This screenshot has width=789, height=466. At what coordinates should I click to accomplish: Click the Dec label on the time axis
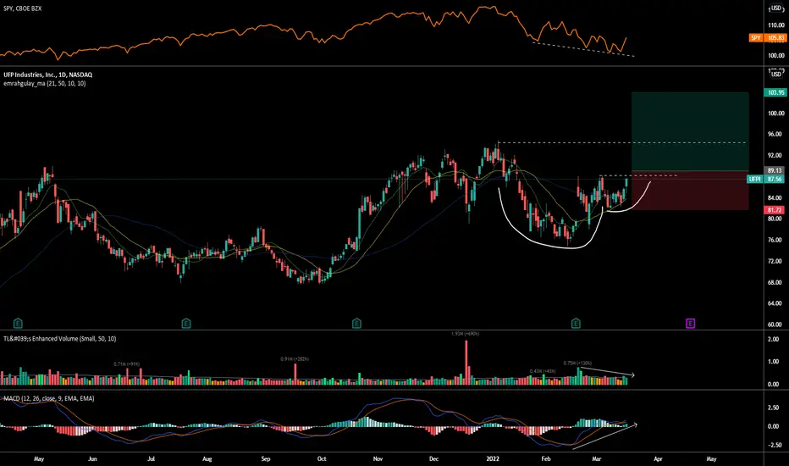pyautogui.click(x=434, y=459)
